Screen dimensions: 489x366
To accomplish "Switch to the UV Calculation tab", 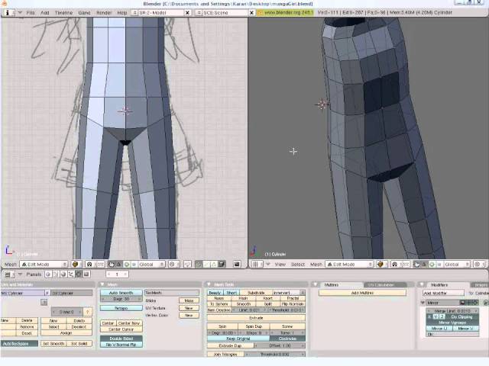I will [385, 284].
